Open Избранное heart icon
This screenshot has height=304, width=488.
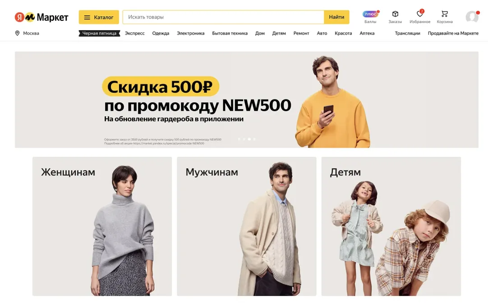420,14
